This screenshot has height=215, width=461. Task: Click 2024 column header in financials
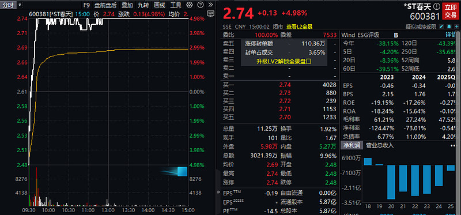419,78
